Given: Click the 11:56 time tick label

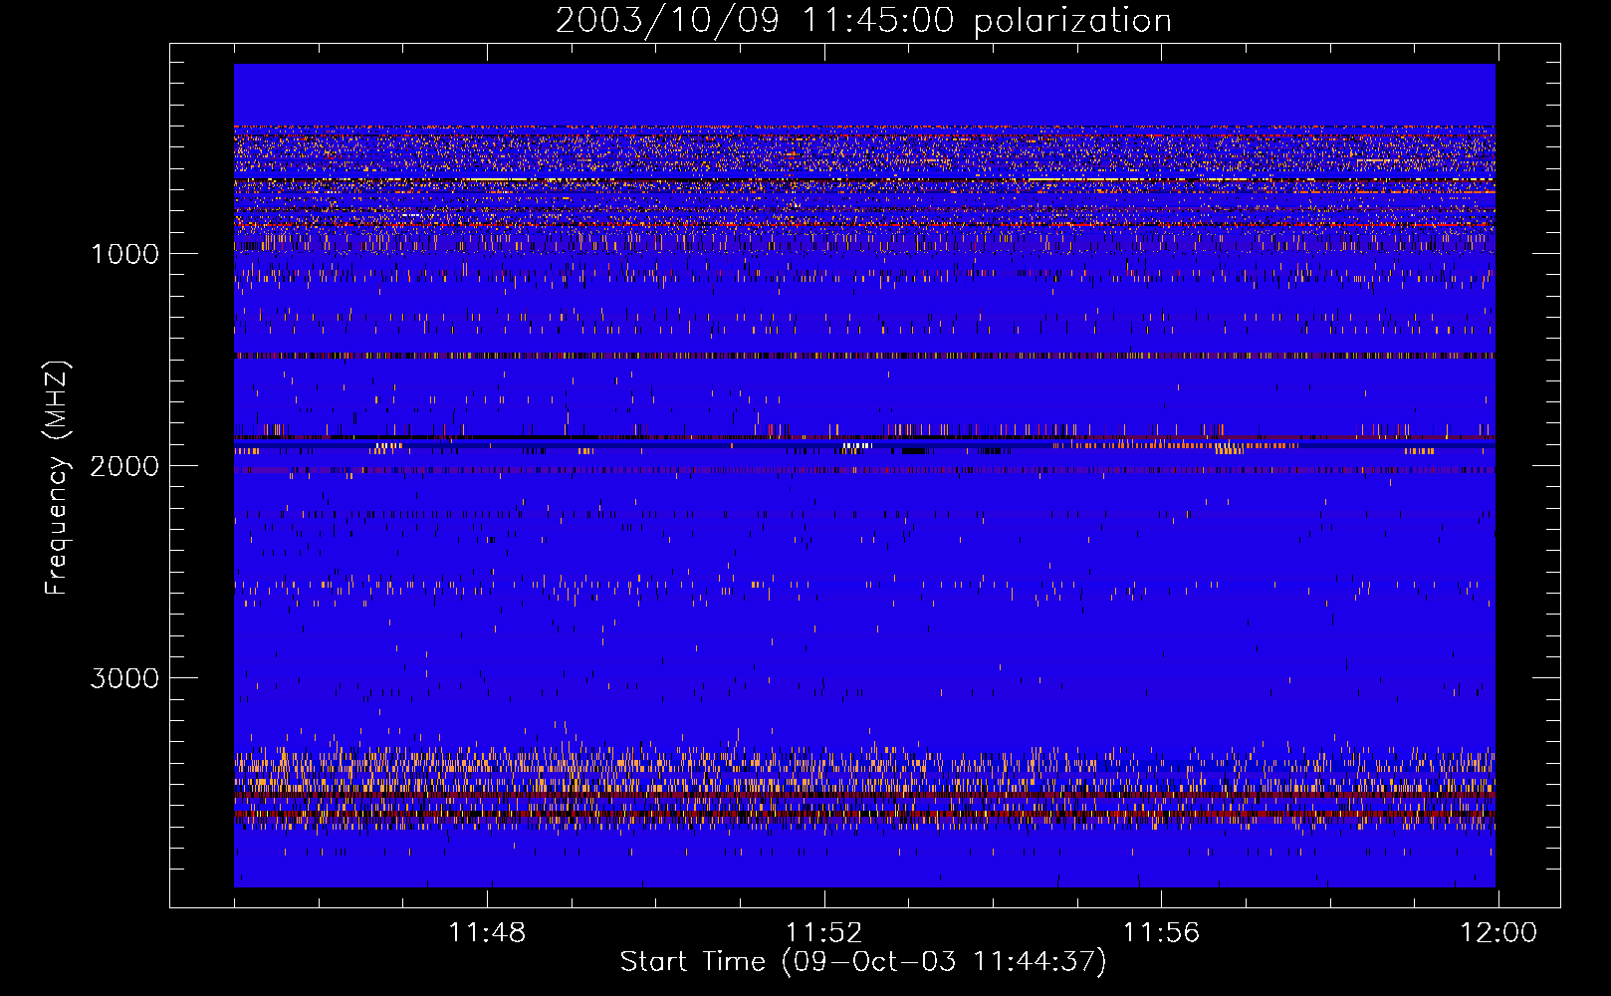Looking at the screenshot, I should pos(1162,933).
